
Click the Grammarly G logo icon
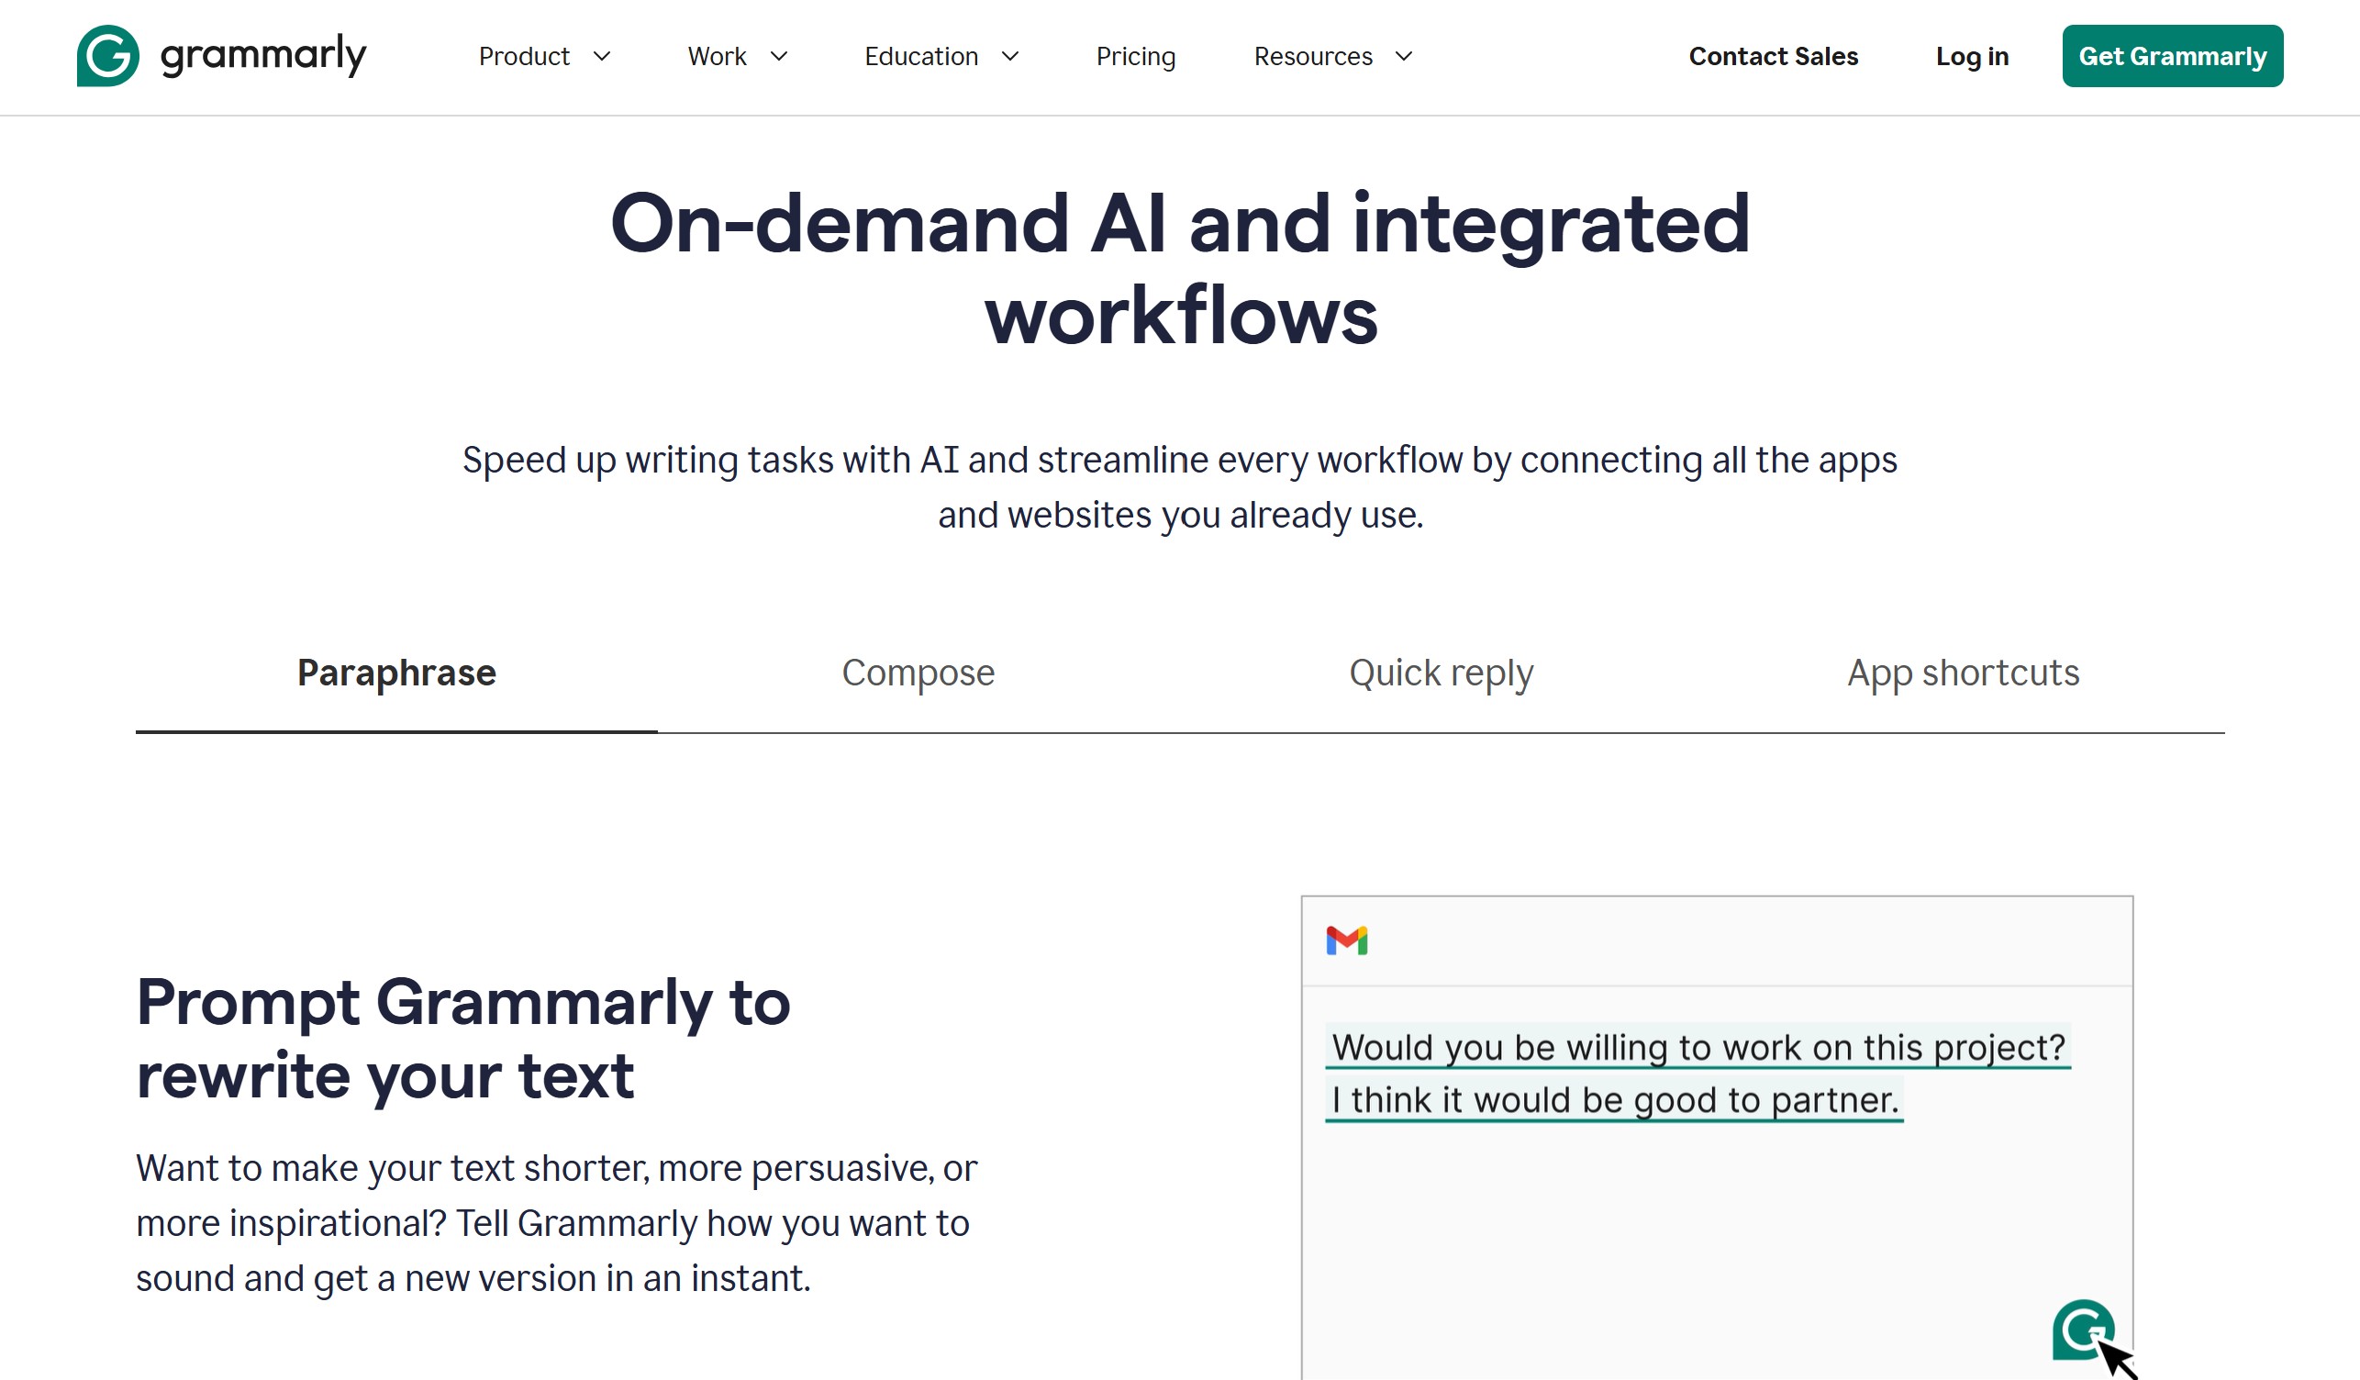(107, 56)
